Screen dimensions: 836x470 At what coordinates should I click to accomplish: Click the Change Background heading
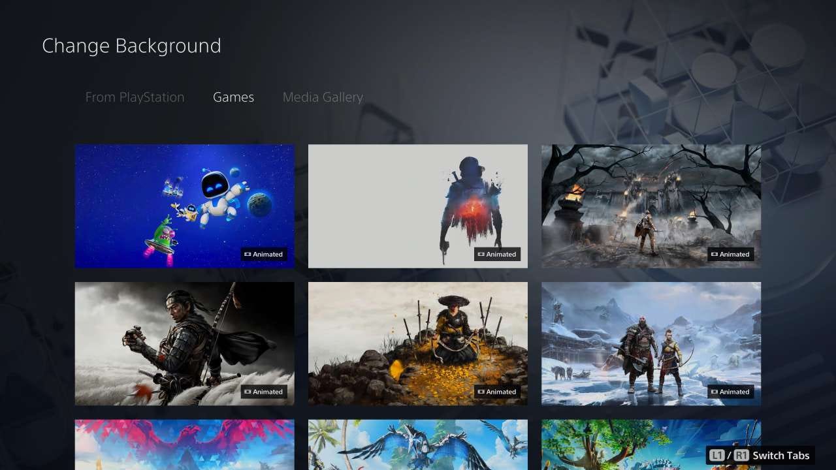click(x=131, y=45)
